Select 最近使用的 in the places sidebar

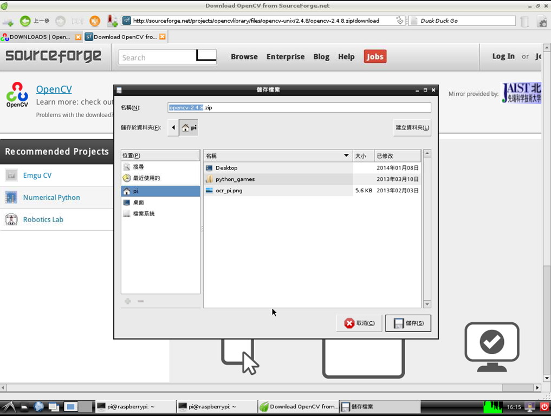[x=160, y=178]
